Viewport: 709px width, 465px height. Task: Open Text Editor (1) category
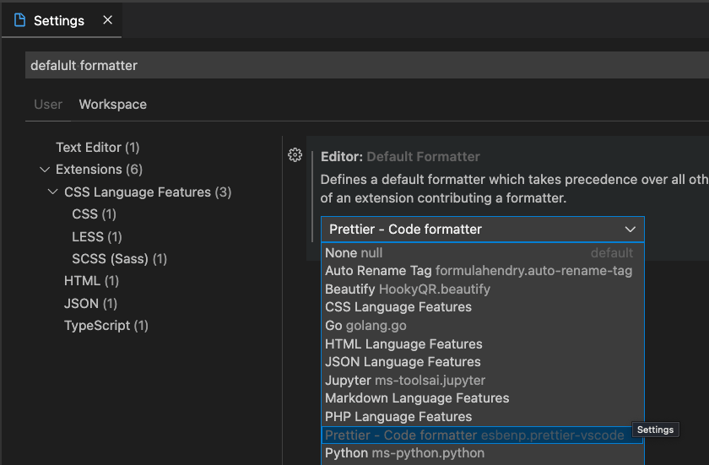(98, 148)
